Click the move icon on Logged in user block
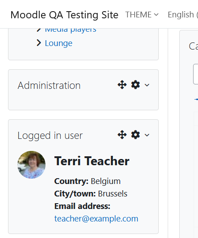This screenshot has width=198, height=238. (x=122, y=135)
